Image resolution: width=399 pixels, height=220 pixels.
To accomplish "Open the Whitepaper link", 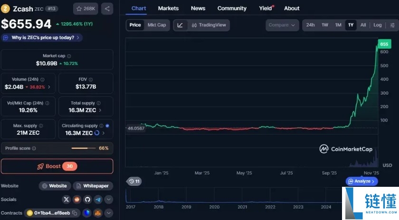I will pyautogui.click(x=93, y=186).
